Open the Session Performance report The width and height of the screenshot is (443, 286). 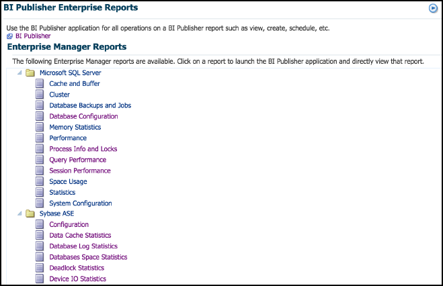coord(80,171)
